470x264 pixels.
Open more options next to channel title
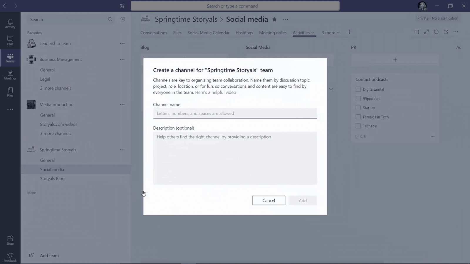coord(286,19)
